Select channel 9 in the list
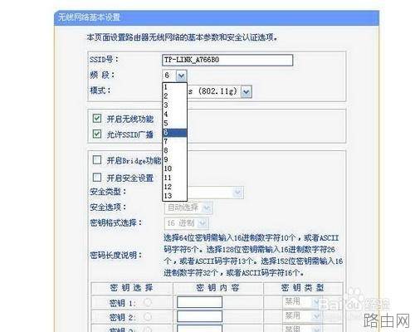 point(174,159)
